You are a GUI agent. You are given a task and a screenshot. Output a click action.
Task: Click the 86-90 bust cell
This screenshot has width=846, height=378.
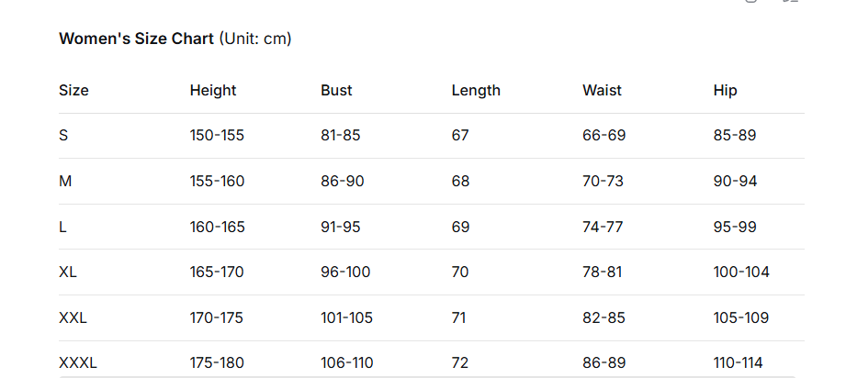click(342, 181)
